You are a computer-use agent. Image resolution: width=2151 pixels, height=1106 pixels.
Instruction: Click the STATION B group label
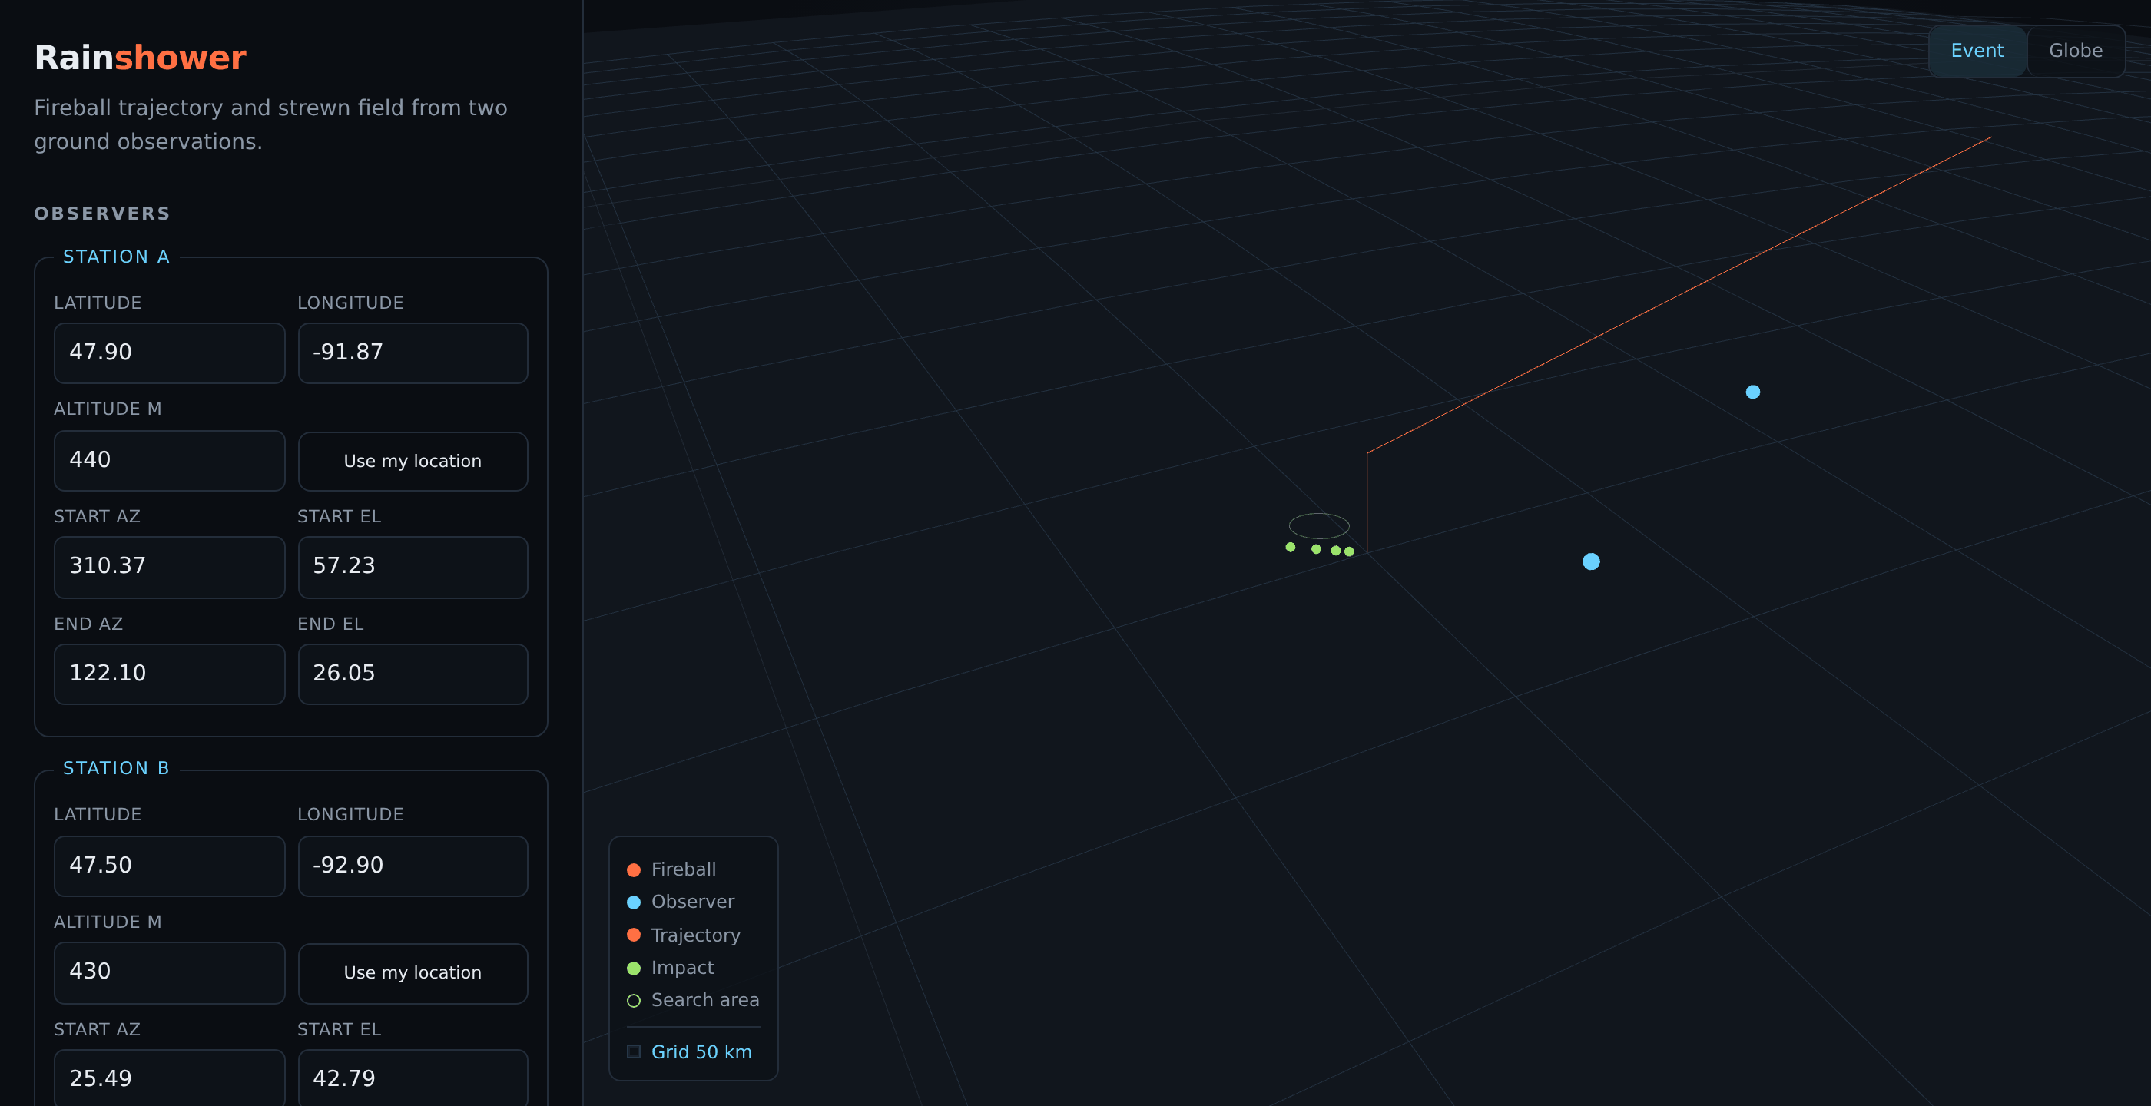pos(116,768)
